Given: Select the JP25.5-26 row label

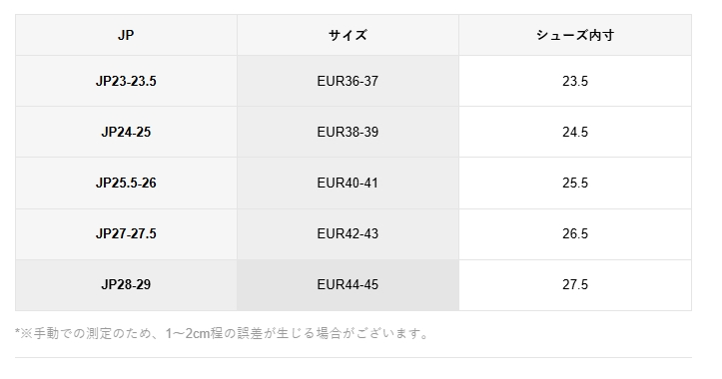Looking at the screenshot, I should (x=126, y=184).
